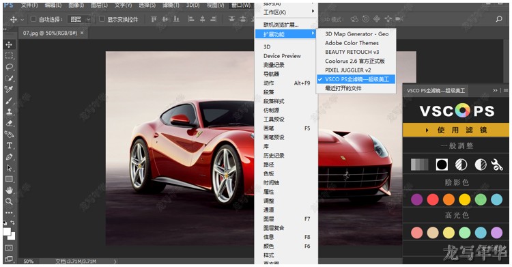Open the 图像(I) menu
The width and height of the screenshot is (512, 267).
pyautogui.click(x=76, y=5)
